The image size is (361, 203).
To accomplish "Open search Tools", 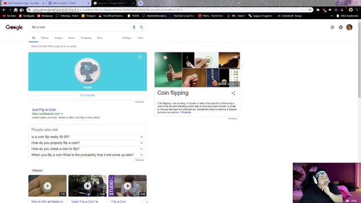I will tap(140, 38).
